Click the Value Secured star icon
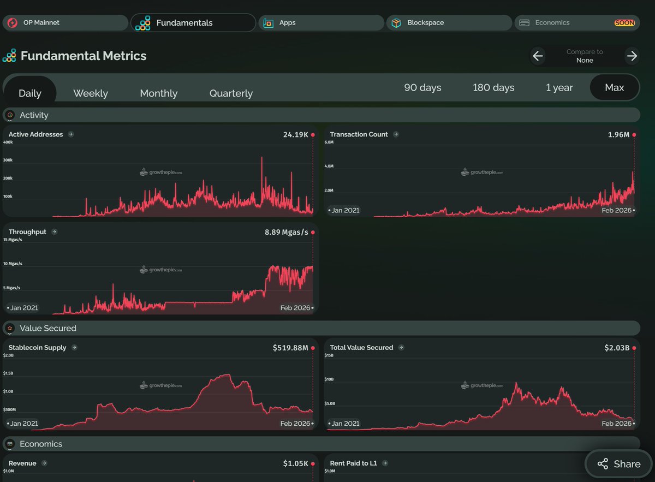 tap(10, 328)
